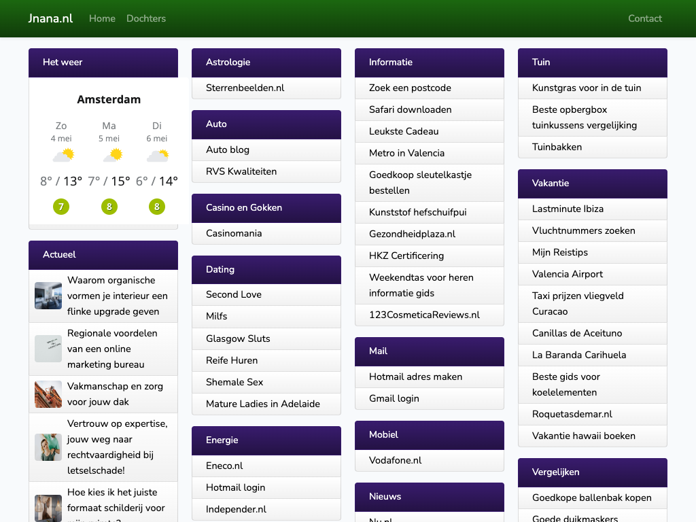
Task: Open the Contact page link
Action: pos(644,18)
